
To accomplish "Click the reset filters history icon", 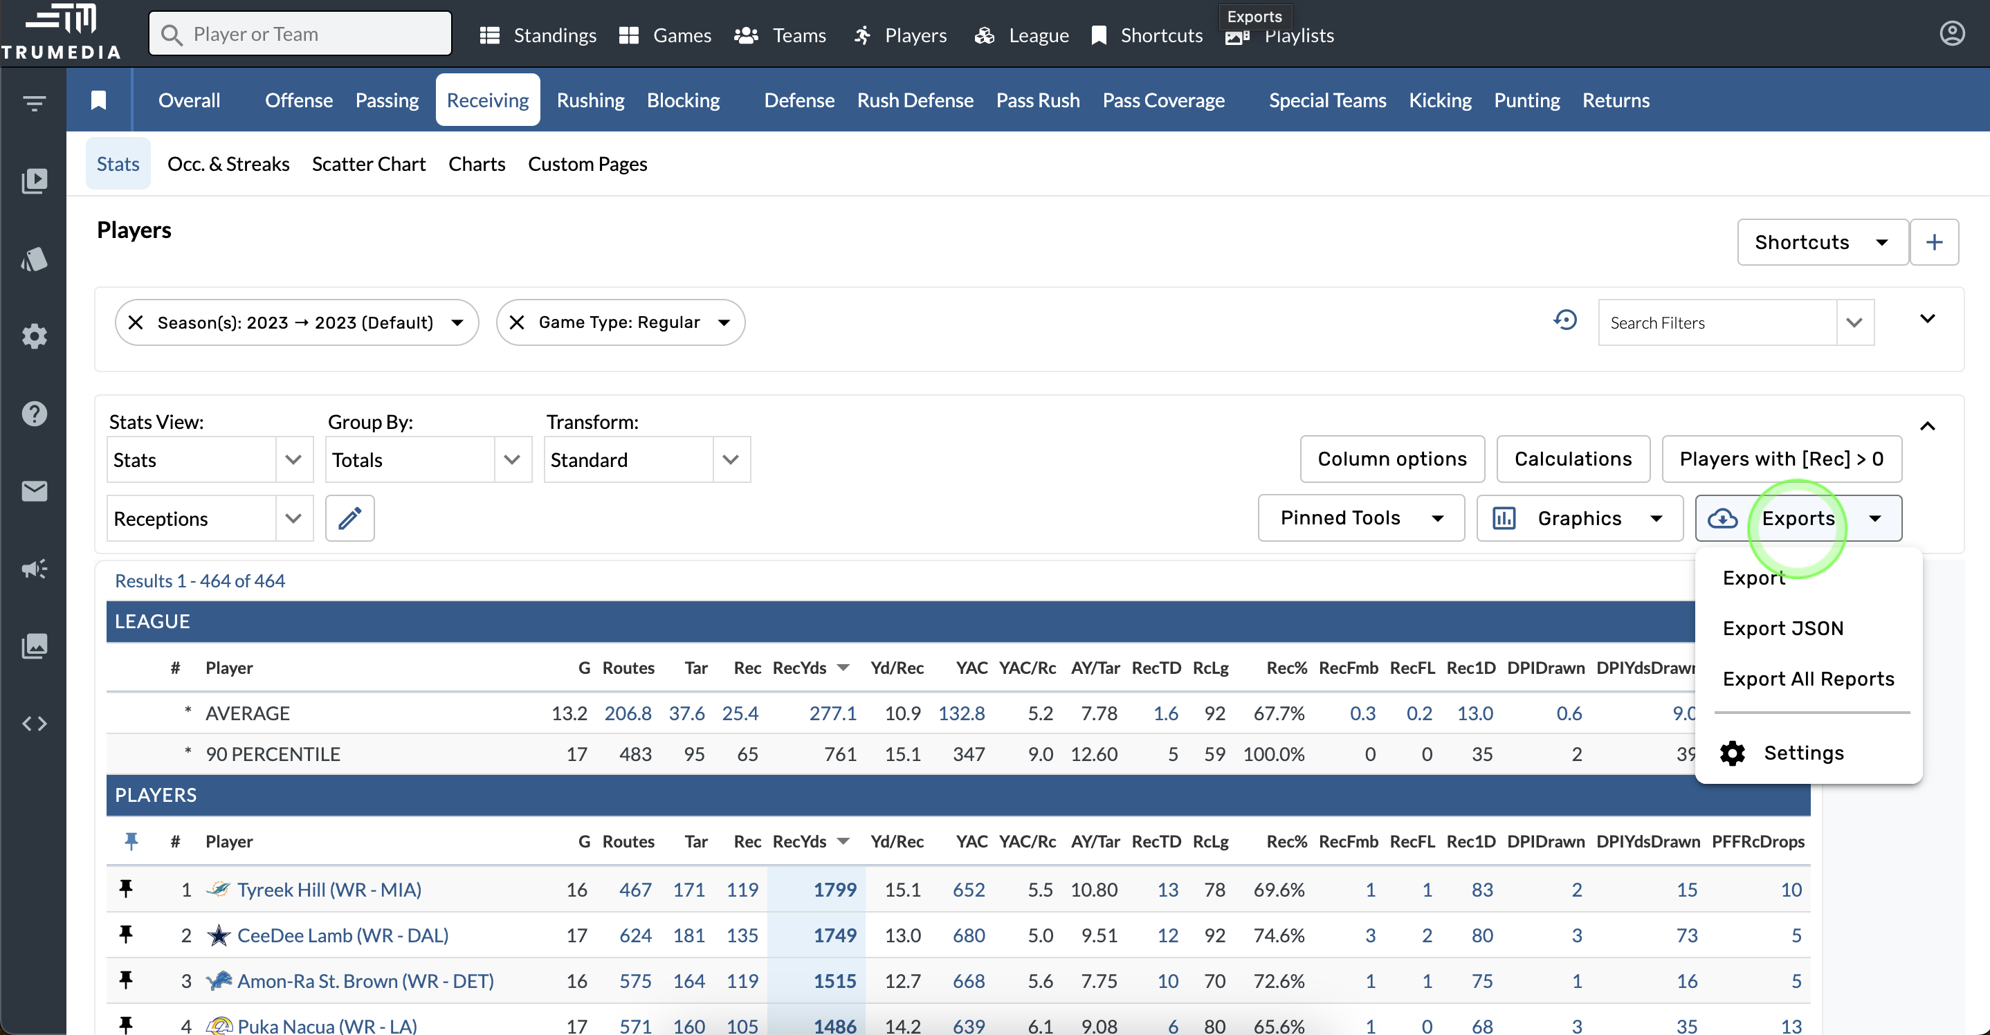I will tap(1565, 320).
